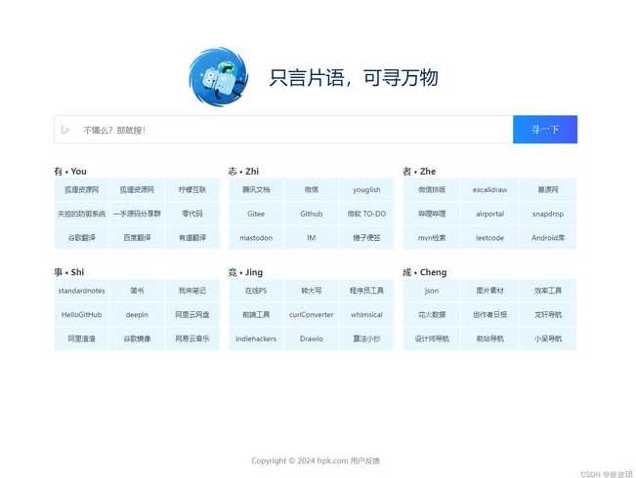Image resolution: width=636 pixels, height=478 pixels.
Task: Focus the search input field
Action: coord(283,130)
